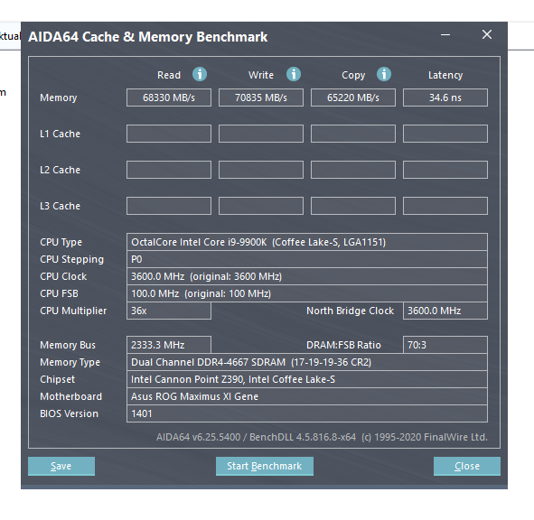Click the Write column header
The height and width of the screenshot is (520, 534).
point(261,75)
